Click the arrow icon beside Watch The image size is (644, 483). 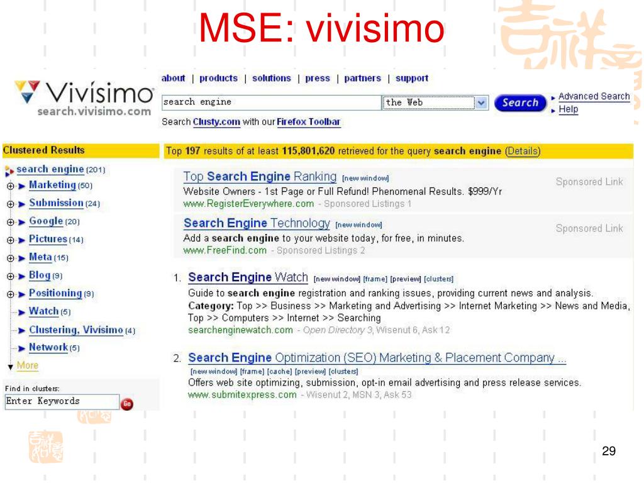[x=22, y=313]
